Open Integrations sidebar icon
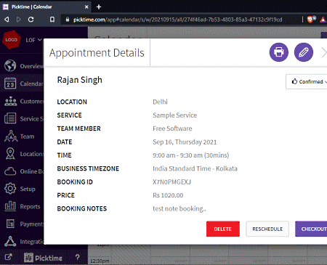The height and width of the screenshot is (265, 327). pos(10,241)
